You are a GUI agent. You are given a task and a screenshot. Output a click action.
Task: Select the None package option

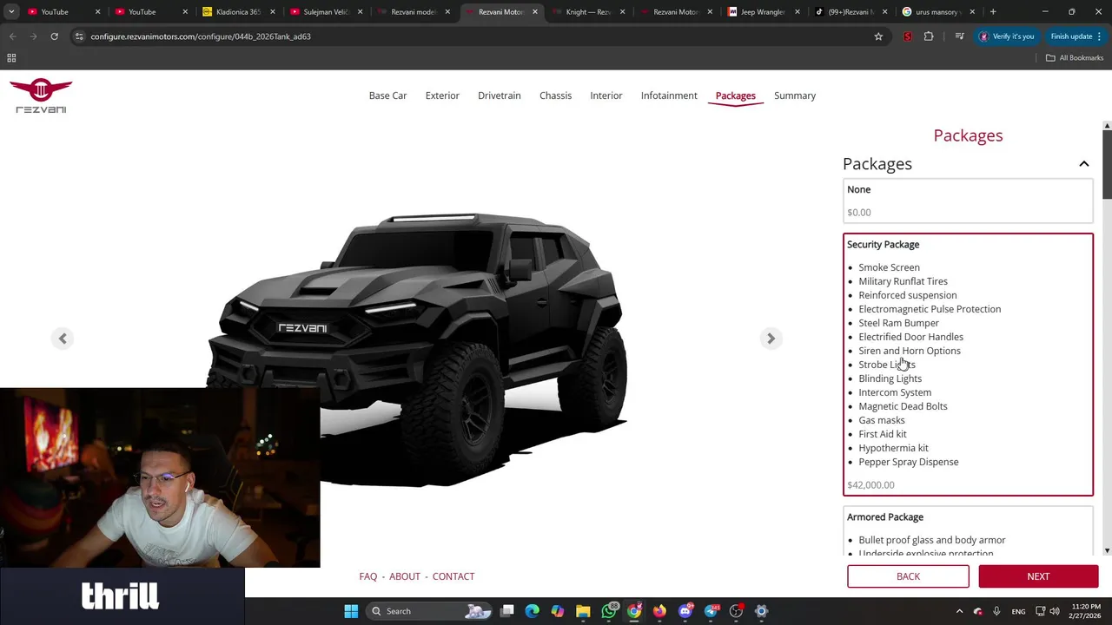tap(968, 201)
